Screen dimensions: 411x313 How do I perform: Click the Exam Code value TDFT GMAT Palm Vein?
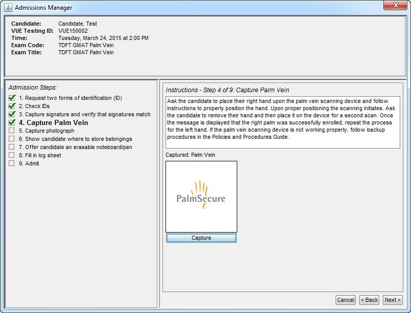tap(86, 45)
